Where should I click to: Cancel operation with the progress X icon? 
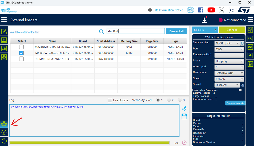coord(184,143)
